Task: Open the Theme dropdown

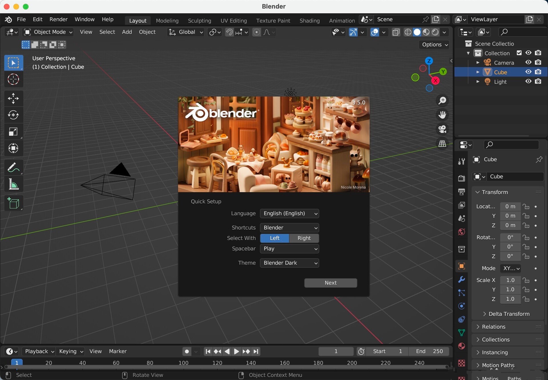Action: (289, 263)
